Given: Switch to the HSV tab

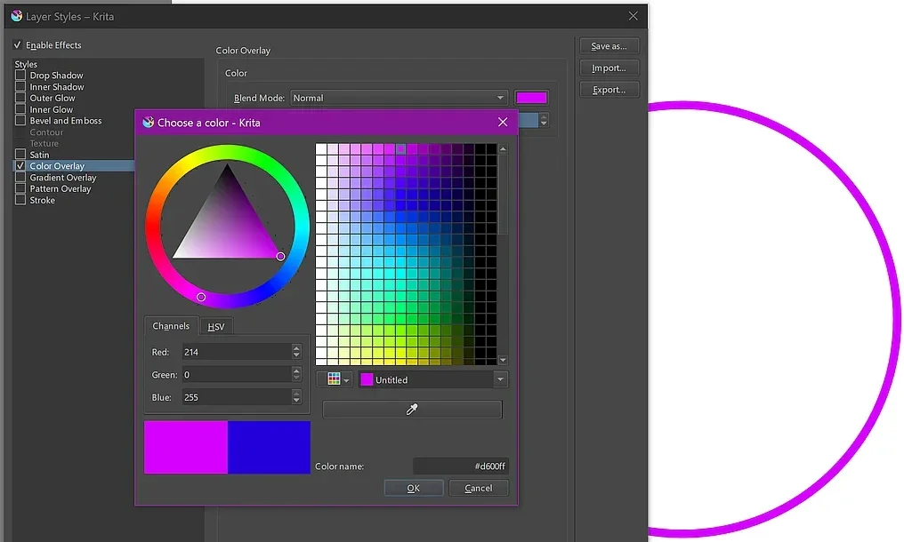Looking at the screenshot, I should click(216, 327).
